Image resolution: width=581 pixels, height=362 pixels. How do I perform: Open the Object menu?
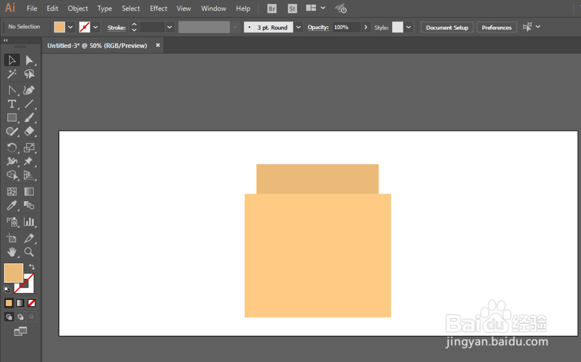(x=78, y=9)
